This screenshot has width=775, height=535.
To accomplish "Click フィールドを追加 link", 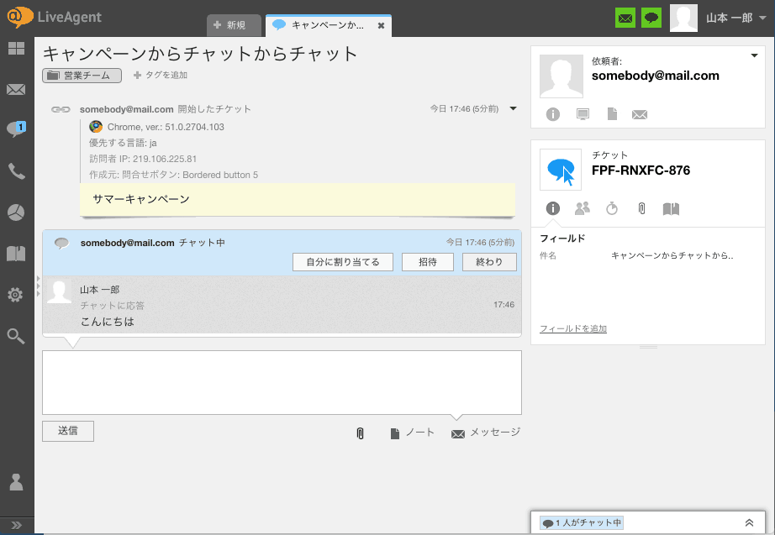I will 573,328.
